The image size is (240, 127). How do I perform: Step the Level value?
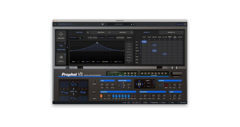click(x=100, y=62)
